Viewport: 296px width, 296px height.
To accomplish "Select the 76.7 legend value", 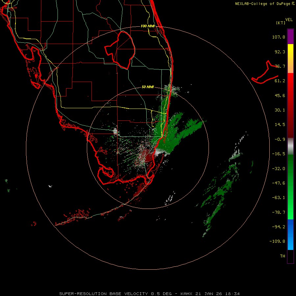I will click(280, 66).
